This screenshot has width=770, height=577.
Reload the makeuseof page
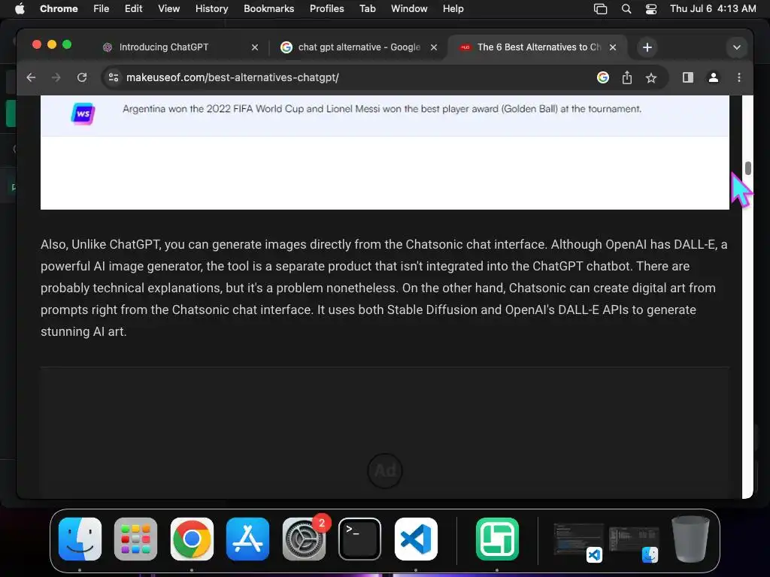tap(82, 77)
